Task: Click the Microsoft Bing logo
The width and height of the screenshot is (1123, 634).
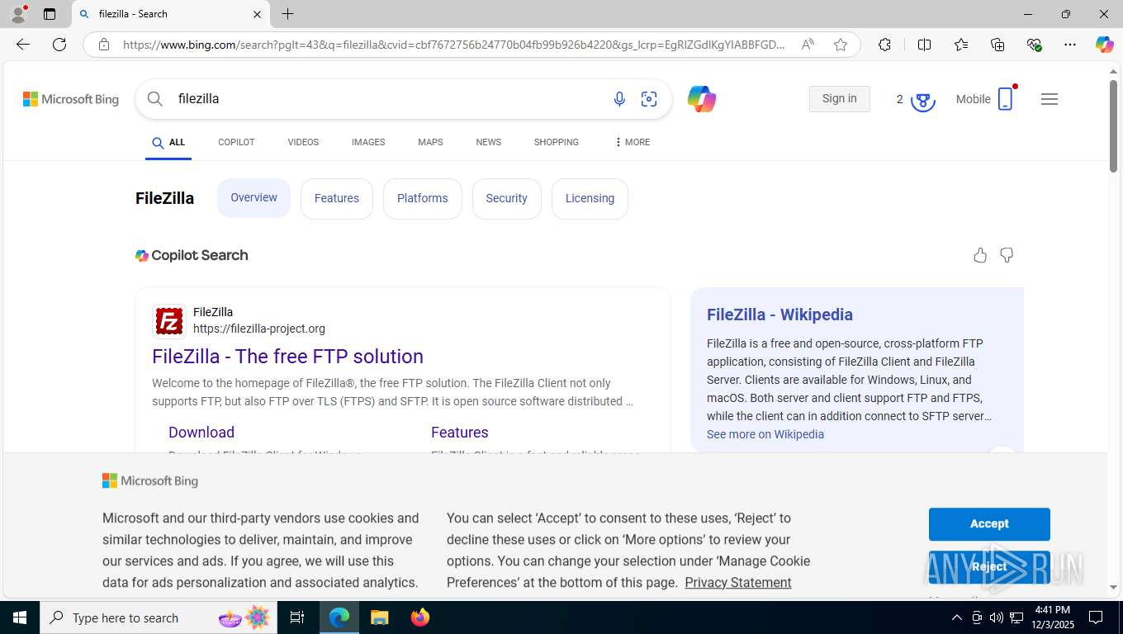Action: coord(71,99)
